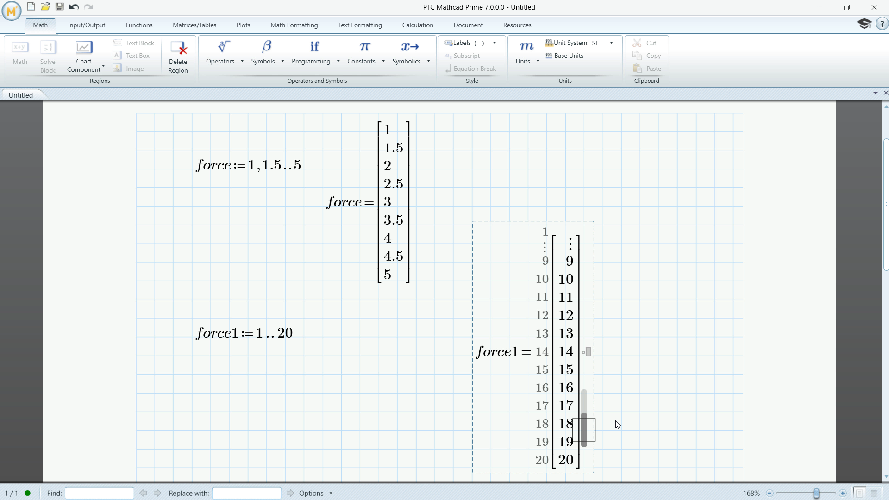Click the Equation Break button
Viewport: 889px width, 500px height.
(x=470, y=69)
